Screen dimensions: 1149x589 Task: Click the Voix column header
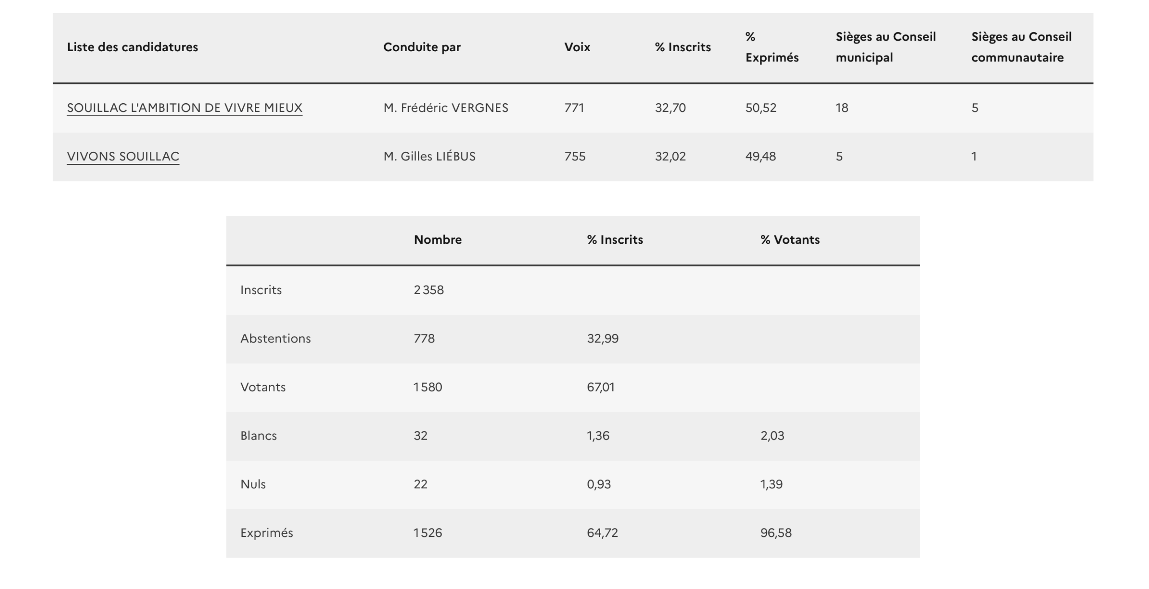pyautogui.click(x=577, y=47)
